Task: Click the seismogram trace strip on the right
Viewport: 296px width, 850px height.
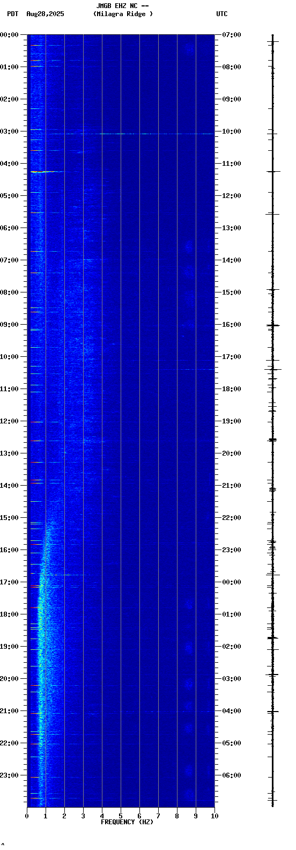Action: [273, 421]
